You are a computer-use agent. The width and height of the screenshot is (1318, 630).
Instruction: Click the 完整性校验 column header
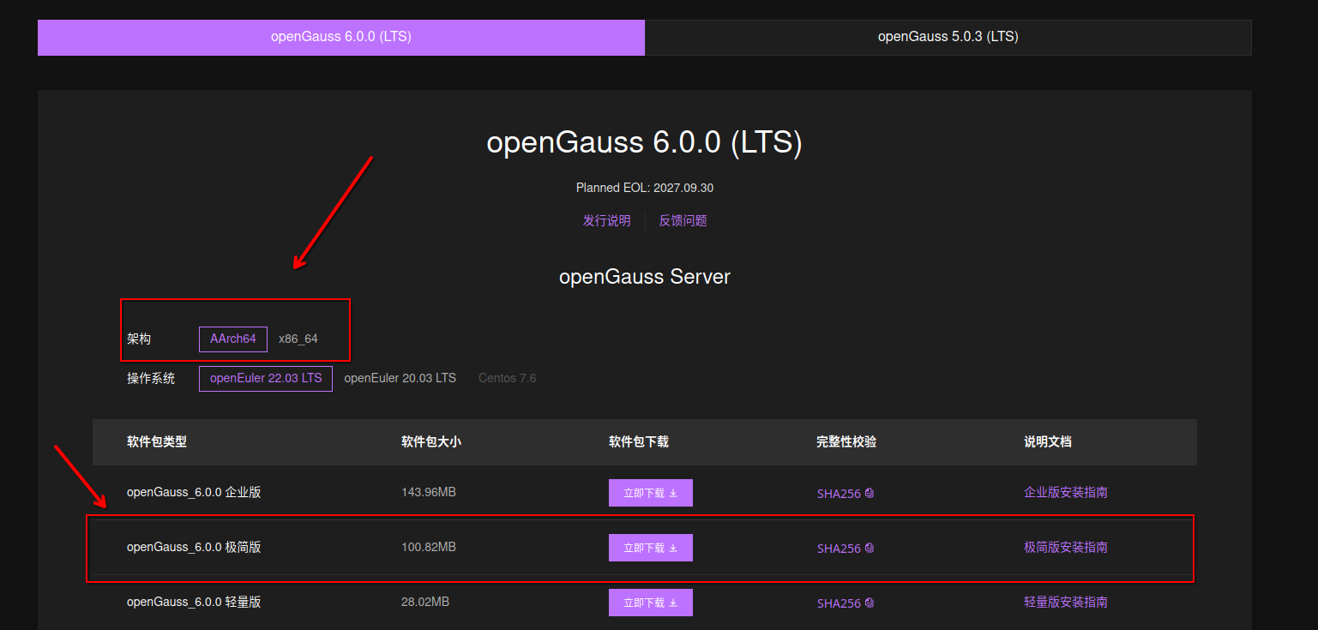pyautogui.click(x=846, y=442)
